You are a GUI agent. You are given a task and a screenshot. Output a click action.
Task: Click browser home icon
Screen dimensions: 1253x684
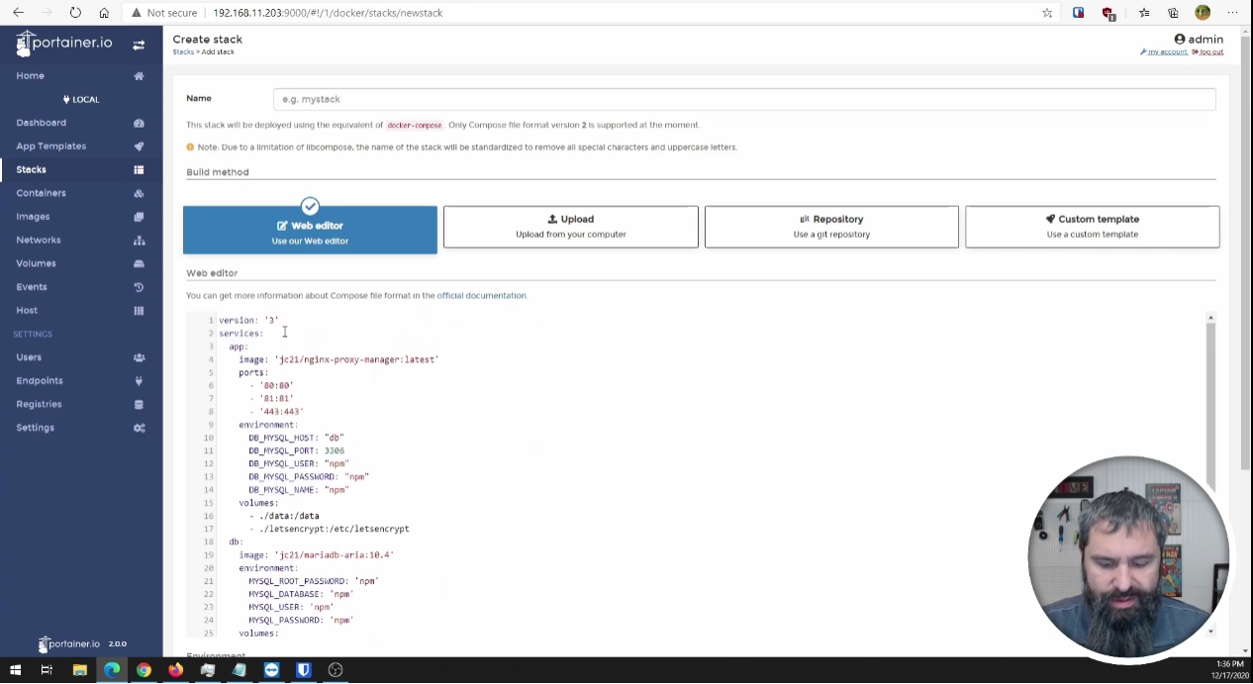[x=104, y=13]
